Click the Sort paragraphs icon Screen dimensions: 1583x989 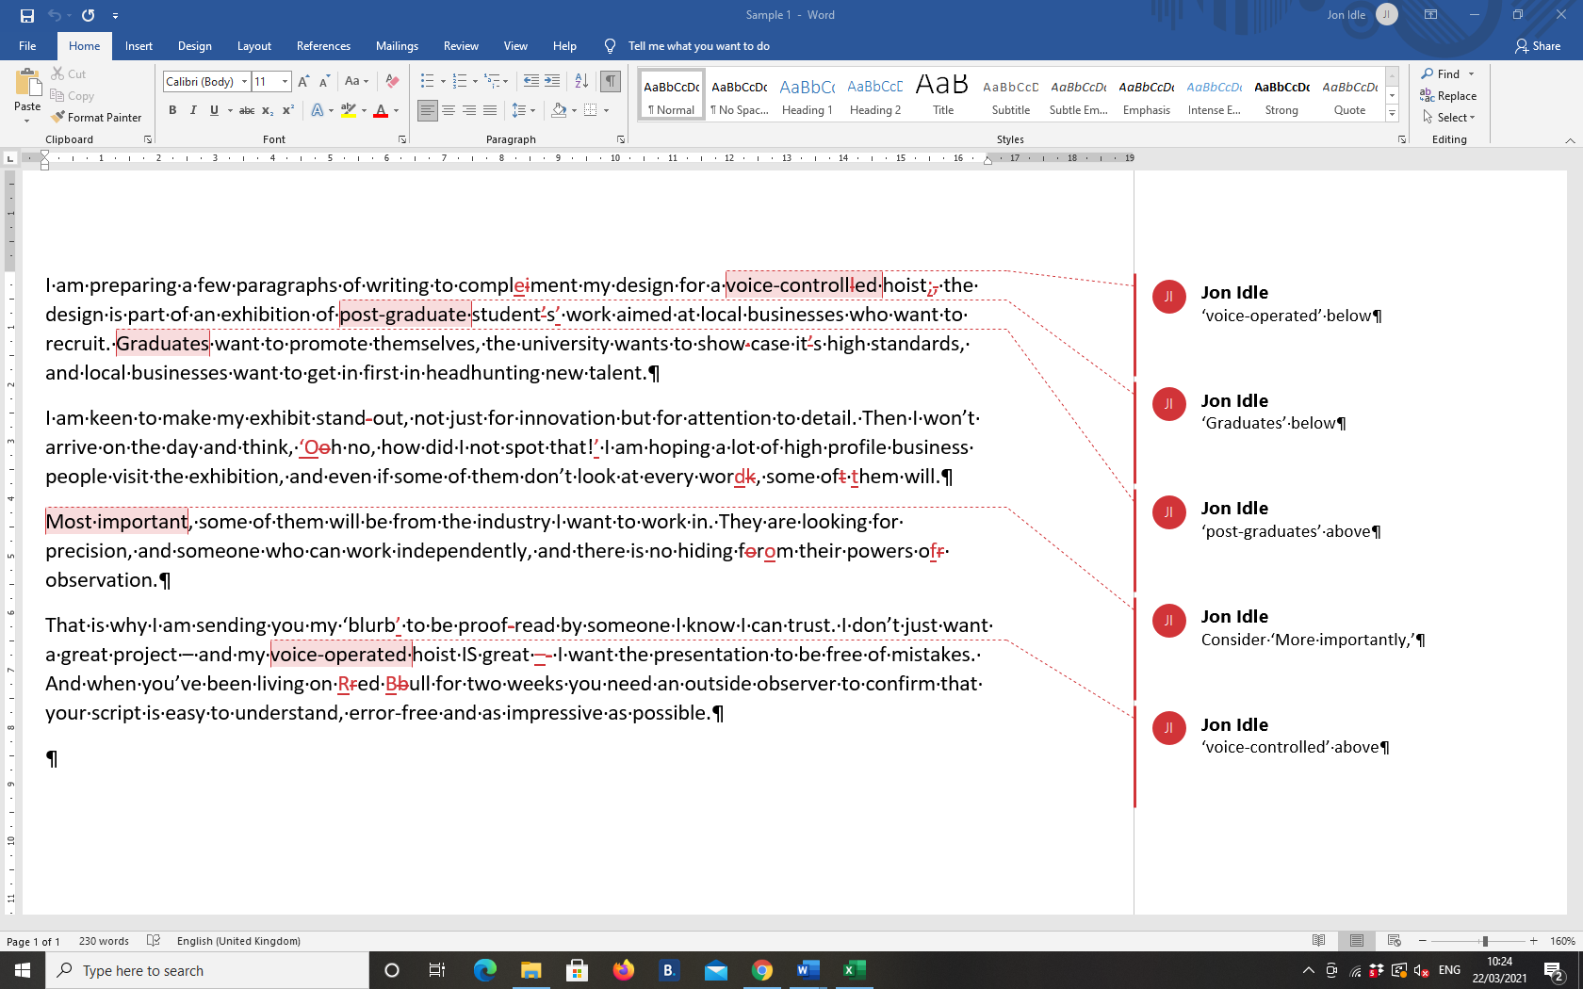coord(581,82)
